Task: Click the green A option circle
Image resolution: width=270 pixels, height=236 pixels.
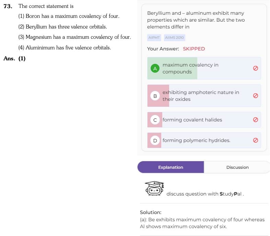Action: tap(155, 68)
